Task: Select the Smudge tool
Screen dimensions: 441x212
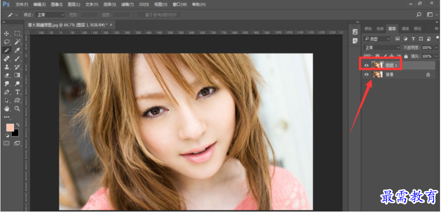Action: point(7,84)
